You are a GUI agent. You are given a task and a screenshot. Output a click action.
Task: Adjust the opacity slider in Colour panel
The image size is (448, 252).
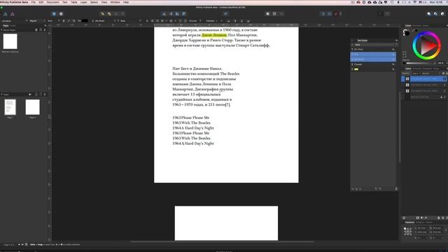click(x=421, y=63)
